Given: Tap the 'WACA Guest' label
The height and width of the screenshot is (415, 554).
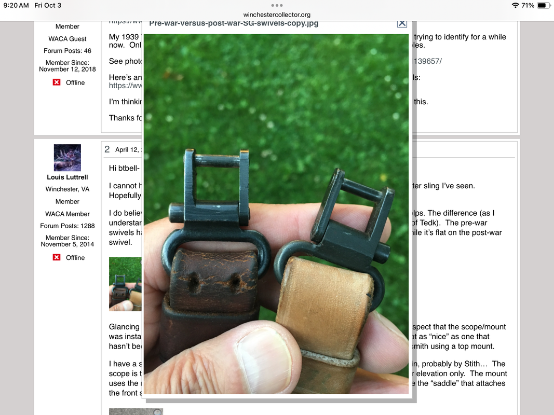Looking at the screenshot, I should click(67, 39).
